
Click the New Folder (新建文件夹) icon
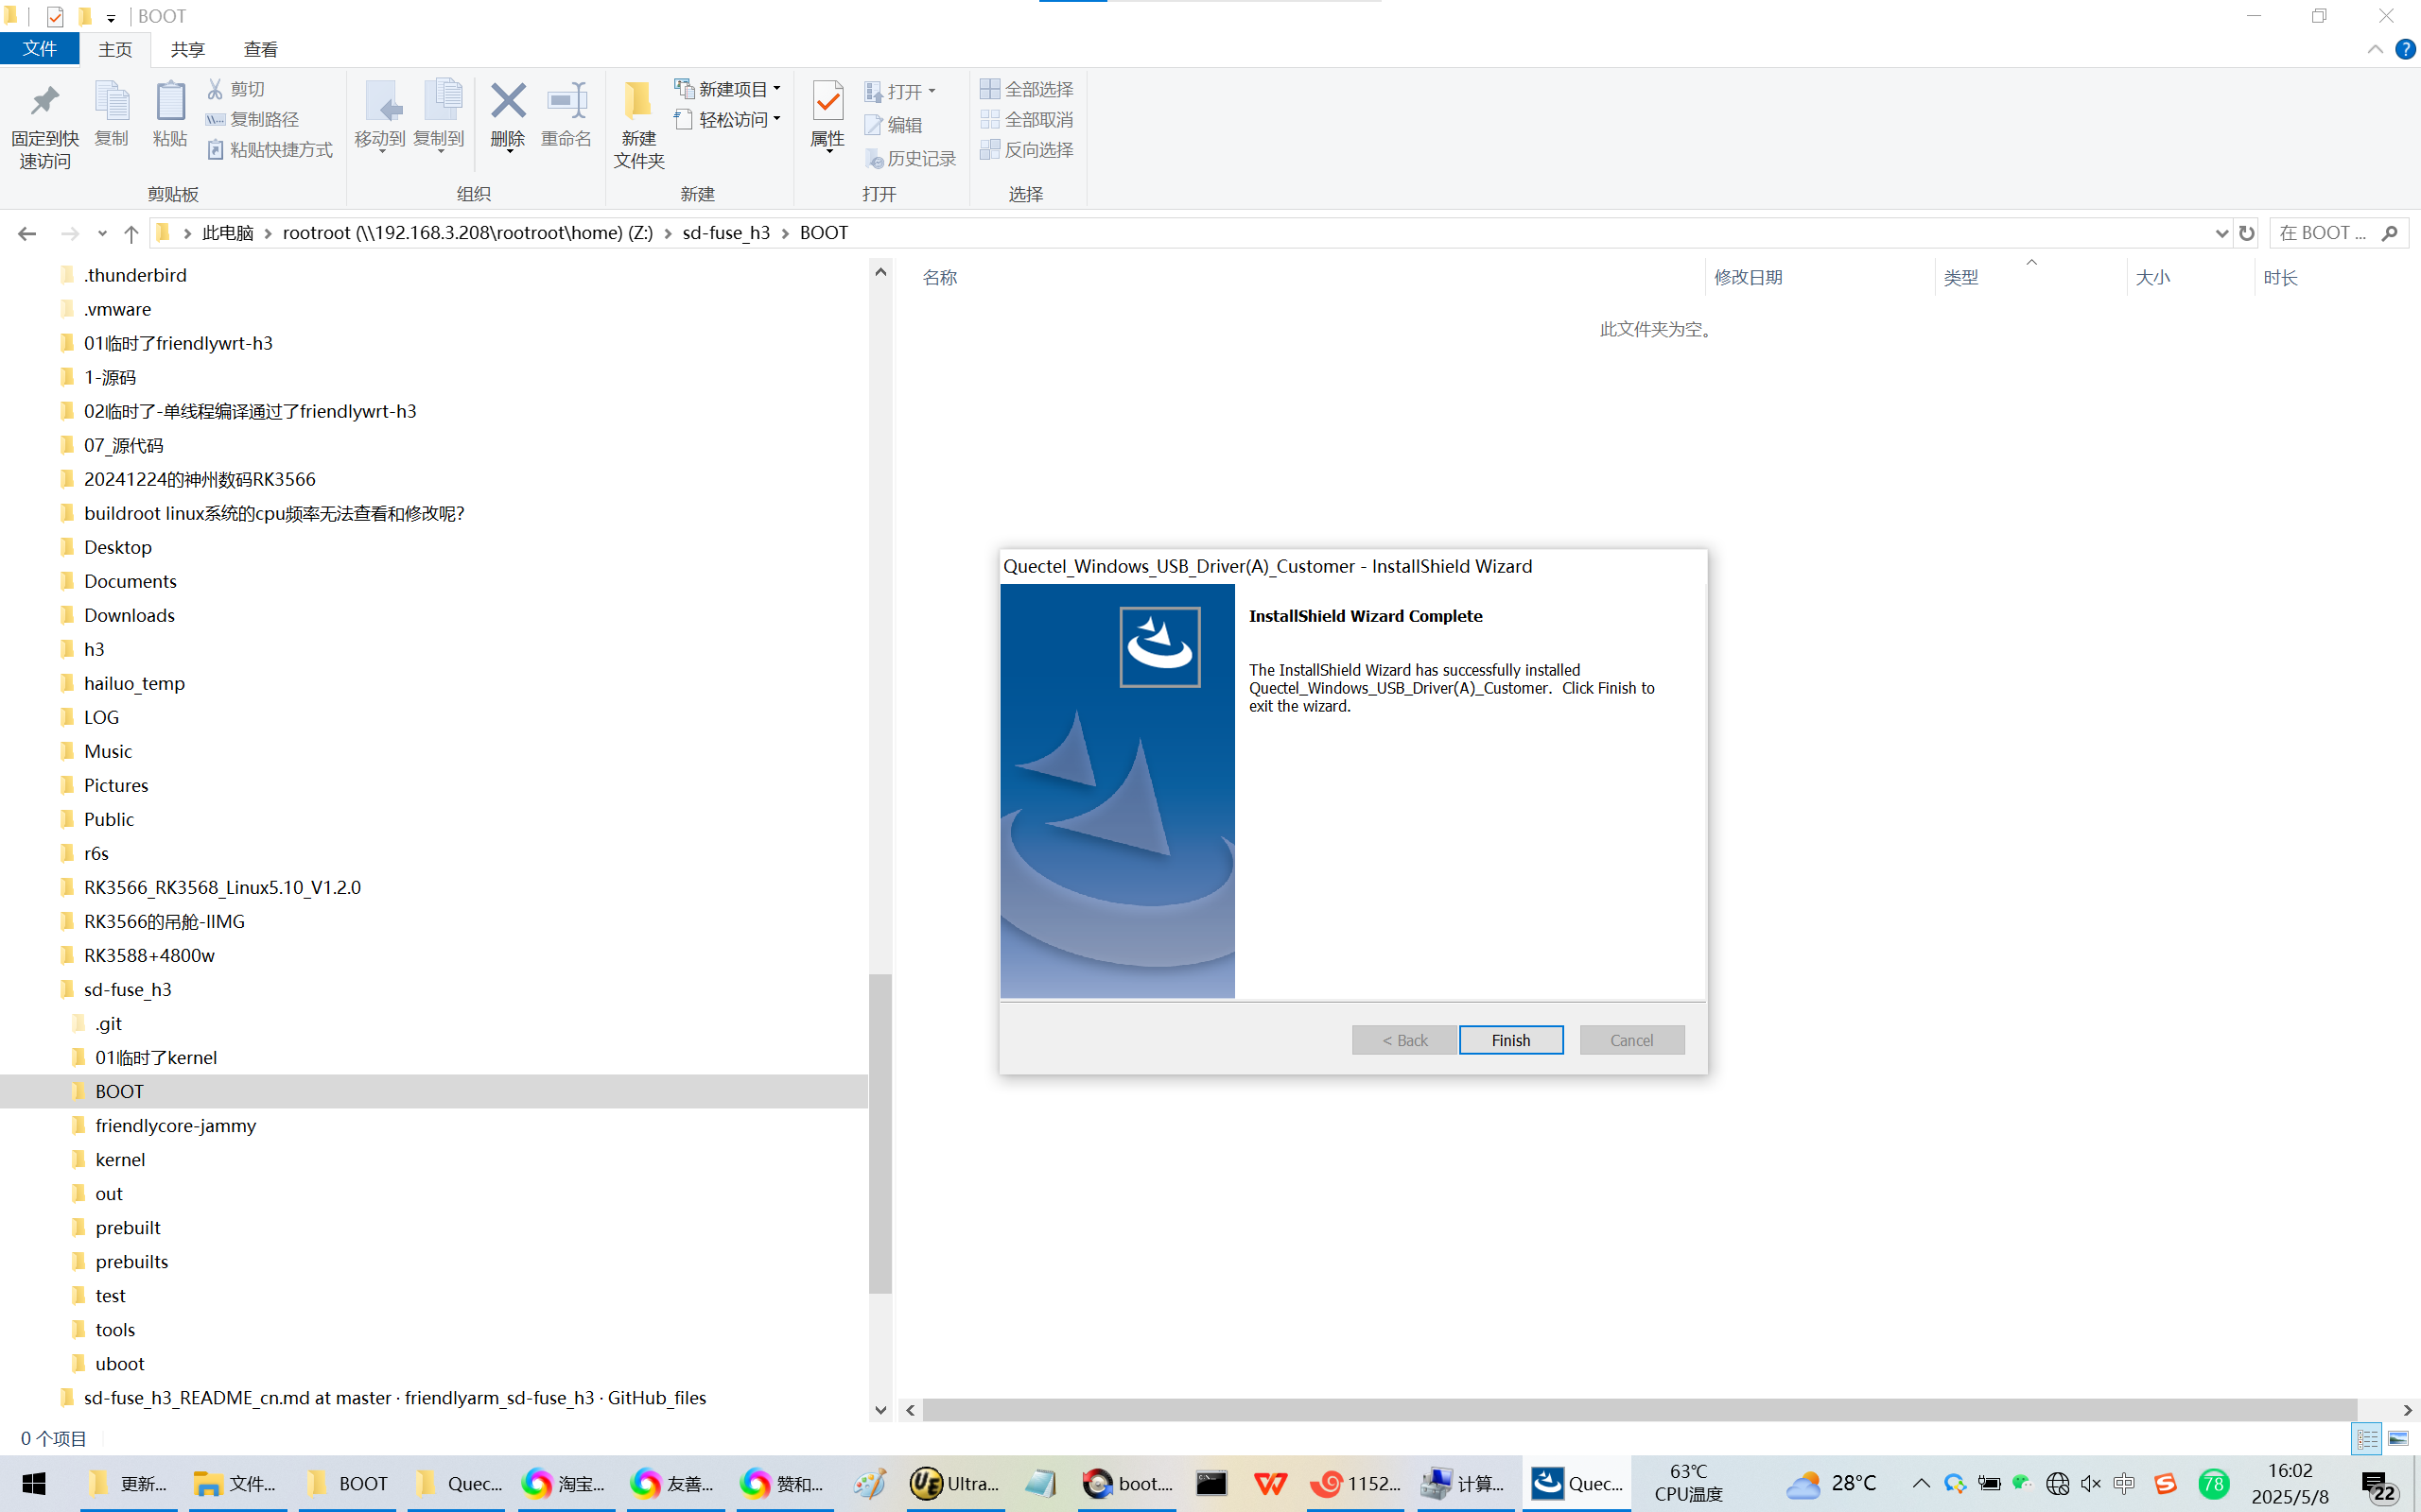tap(638, 103)
